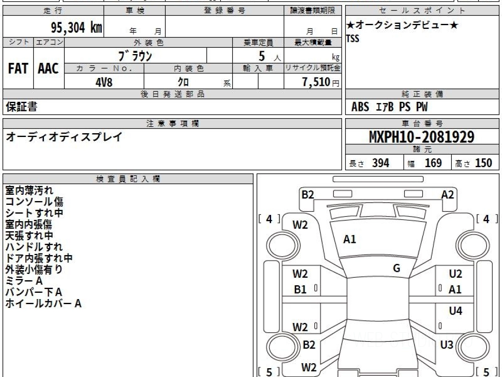The height and width of the screenshot is (377, 502).
Task: Click the 譲渡書類期限 header
Action: 312,11
